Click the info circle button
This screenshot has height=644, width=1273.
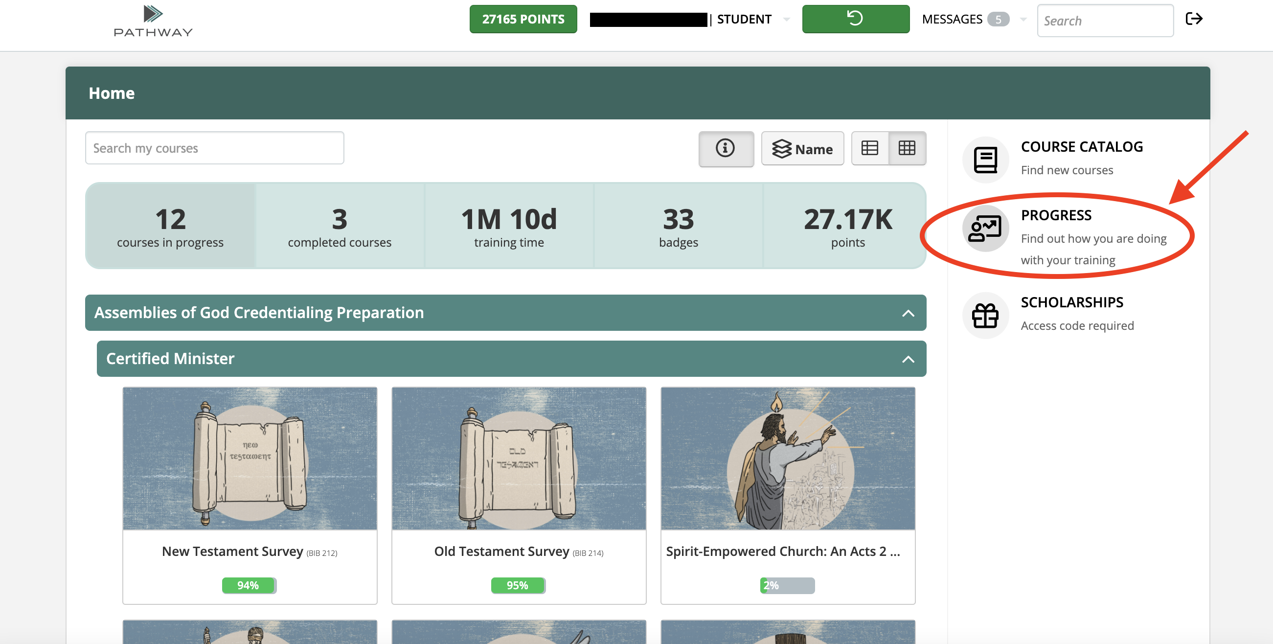tap(725, 148)
